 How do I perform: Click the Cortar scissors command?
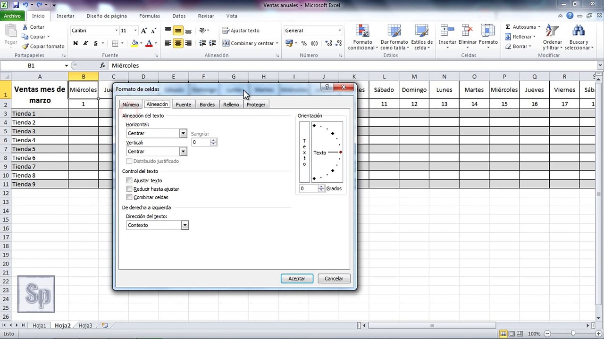pyautogui.click(x=33, y=27)
